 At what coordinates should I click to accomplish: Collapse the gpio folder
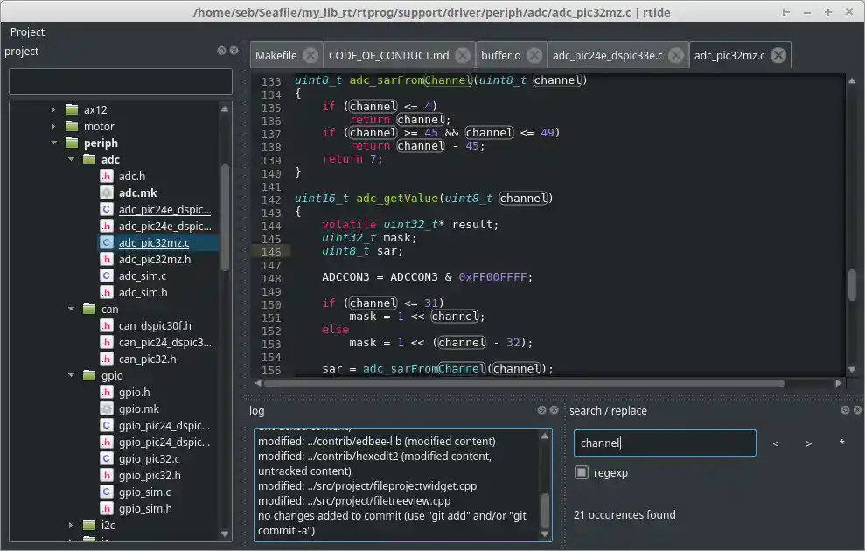tap(72, 375)
